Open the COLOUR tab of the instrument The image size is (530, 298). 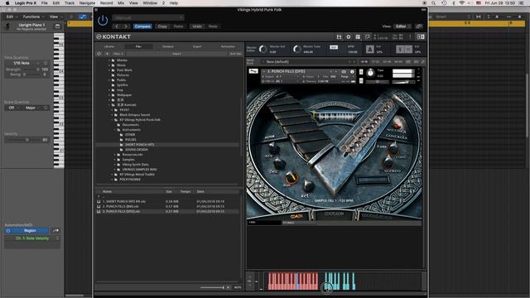334,214
